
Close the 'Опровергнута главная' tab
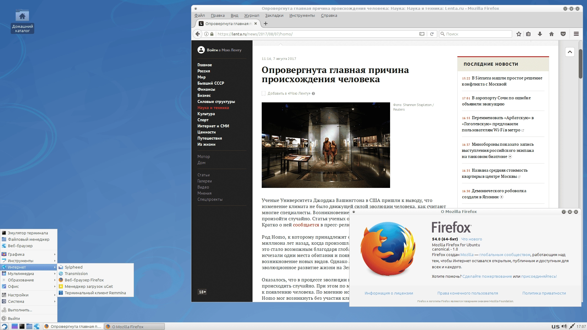coord(256,24)
